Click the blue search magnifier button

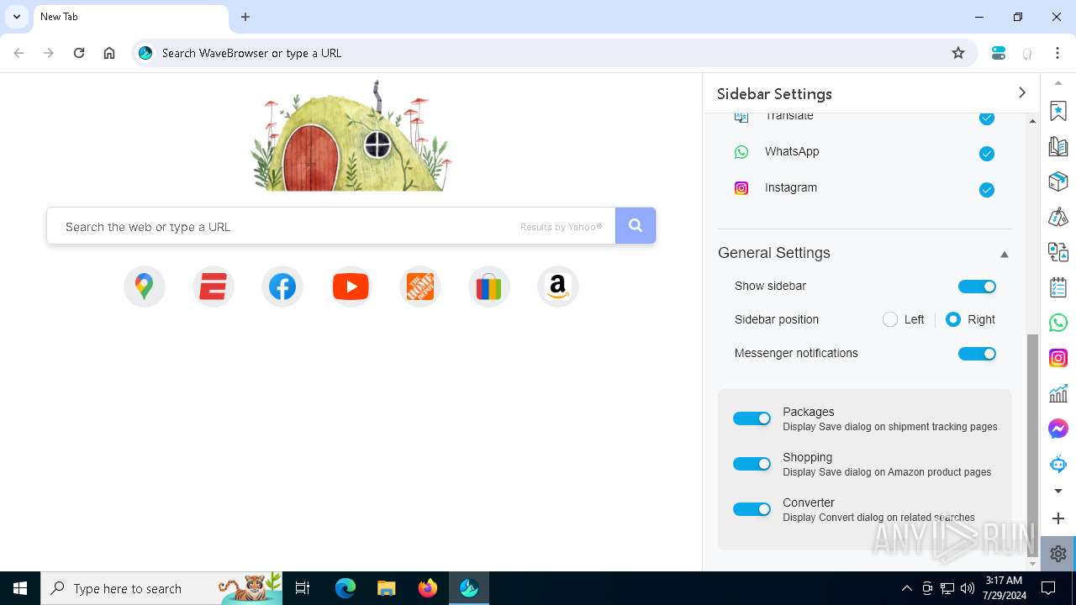click(x=636, y=225)
